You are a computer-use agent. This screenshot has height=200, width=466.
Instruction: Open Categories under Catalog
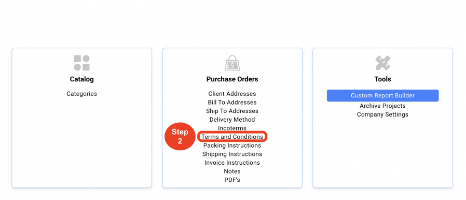click(x=81, y=94)
